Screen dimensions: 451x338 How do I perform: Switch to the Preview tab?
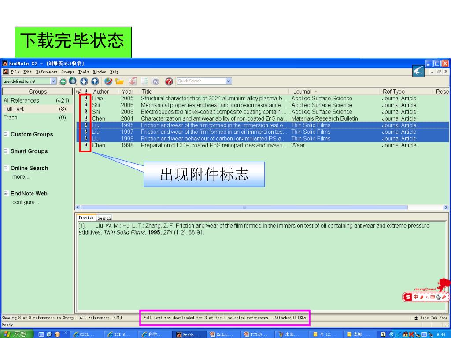coord(86,217)
